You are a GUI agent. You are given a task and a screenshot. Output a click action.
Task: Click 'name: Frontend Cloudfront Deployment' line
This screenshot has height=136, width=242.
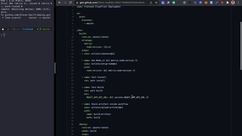[x=99, y=7]
